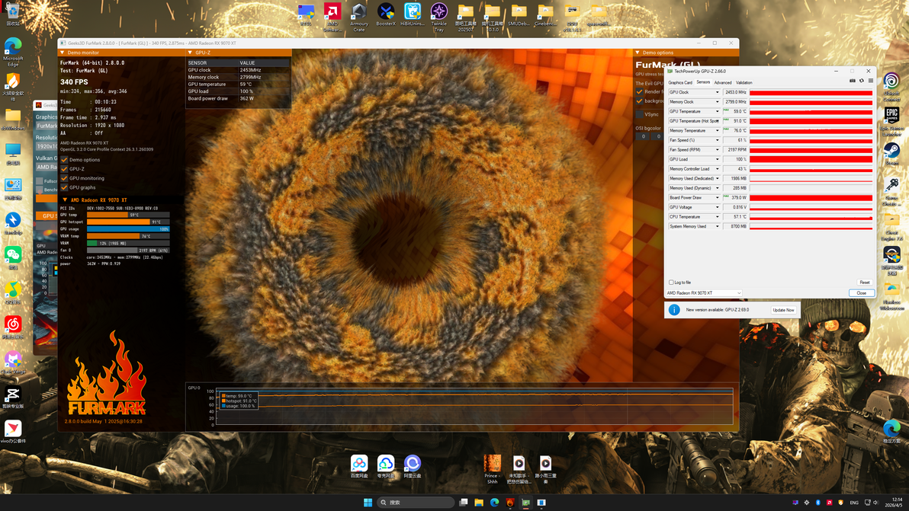
Task: Click the Reset button in GPU-Z
Action: pyautogui.click(x=864, y=283)
